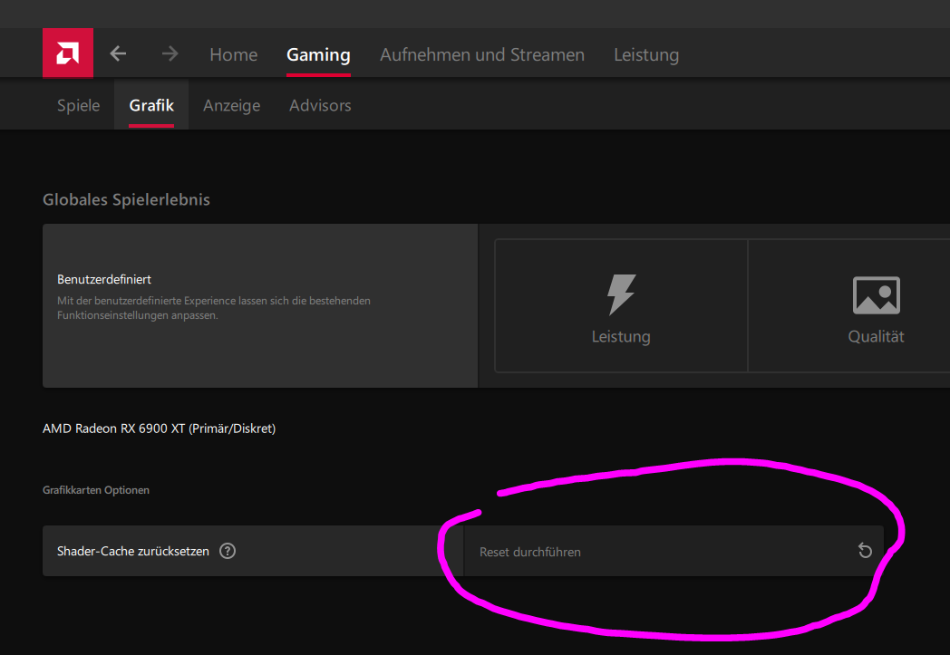The height and width of the screenshot is (655, 950).
Task: Click the Benutzerdefiniert description text
Action: click(x=214, y=307)
